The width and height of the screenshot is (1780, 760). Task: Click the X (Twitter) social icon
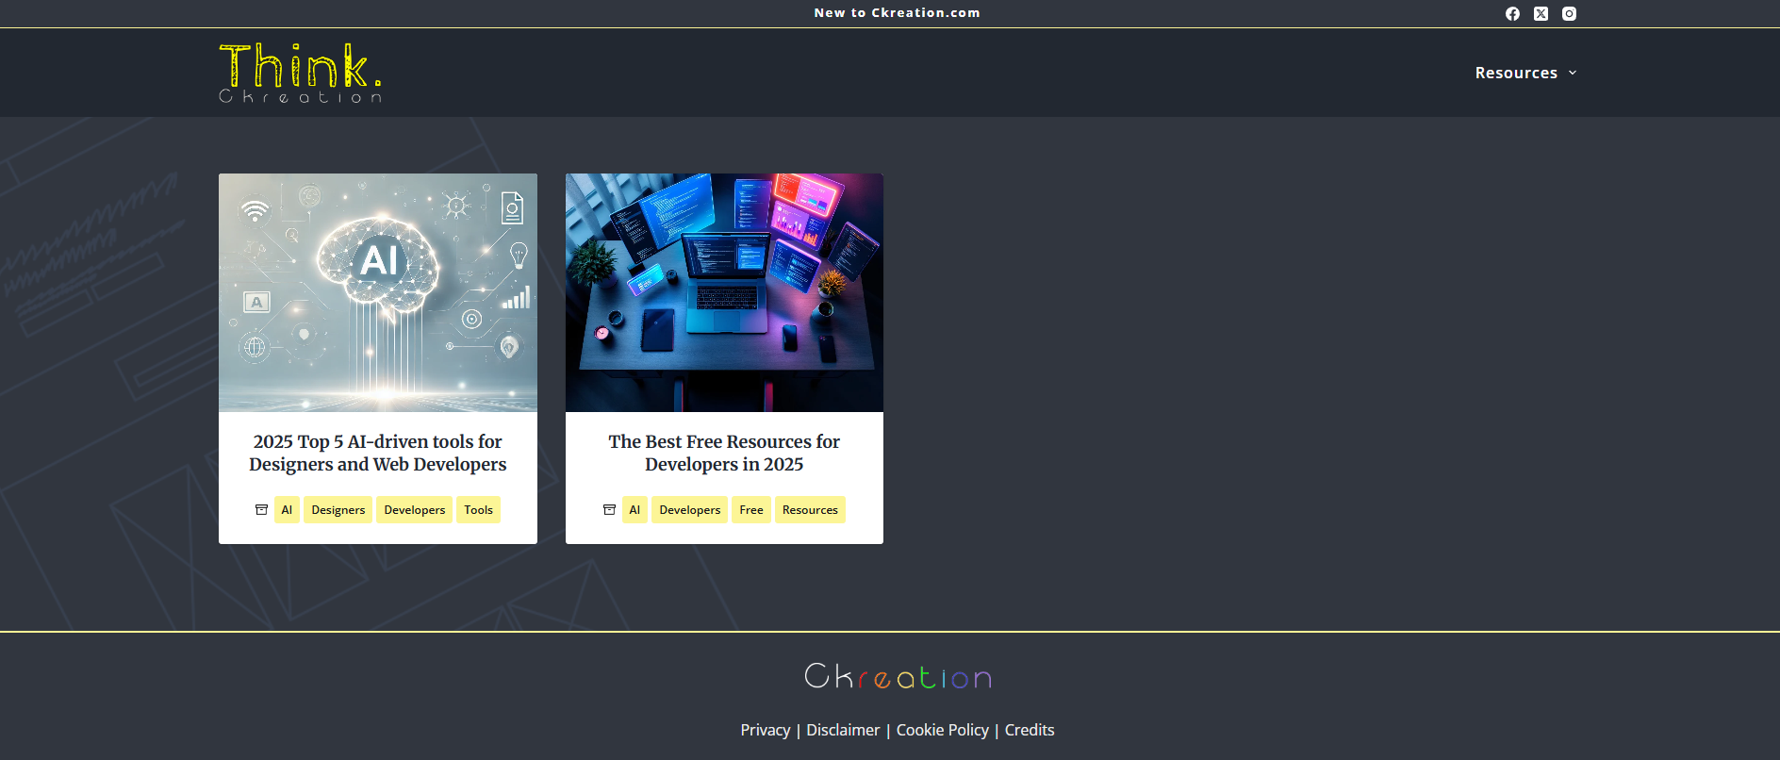[1541, 13]
